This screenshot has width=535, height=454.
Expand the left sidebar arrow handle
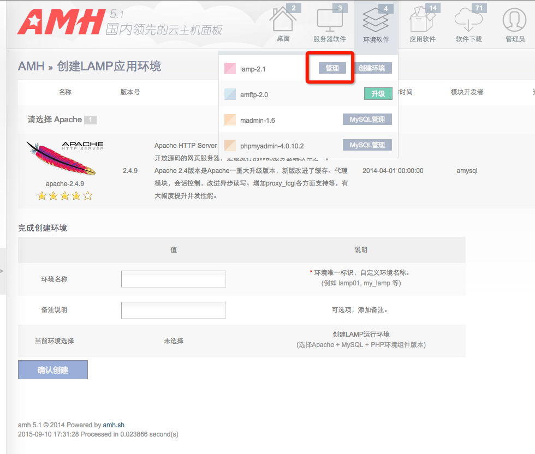[x=2, y=271]
